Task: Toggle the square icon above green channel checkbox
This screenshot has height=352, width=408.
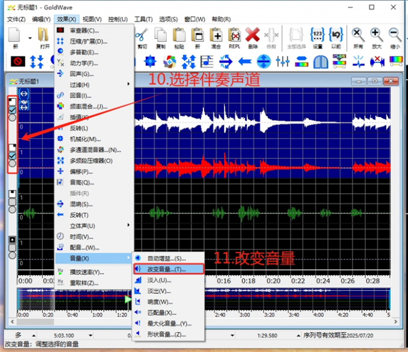Action: [12, 194]
